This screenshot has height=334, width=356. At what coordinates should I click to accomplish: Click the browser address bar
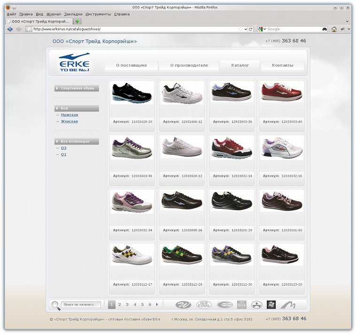click(x=136, y=29)
